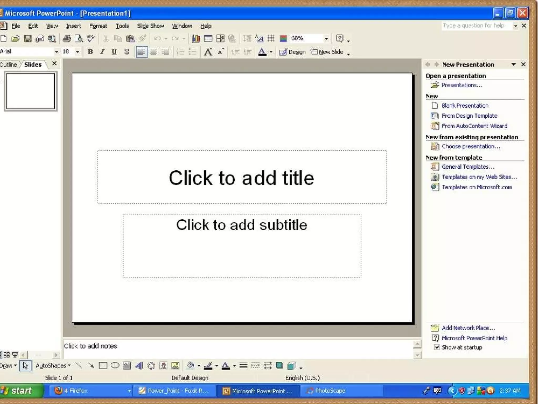Switch to the Outline tab
The width and height of the screenshot is (538, 404).
click(8, 64)
